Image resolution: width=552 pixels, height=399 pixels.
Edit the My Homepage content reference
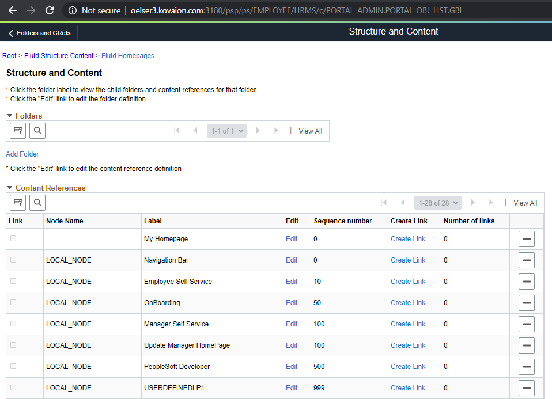292,238
